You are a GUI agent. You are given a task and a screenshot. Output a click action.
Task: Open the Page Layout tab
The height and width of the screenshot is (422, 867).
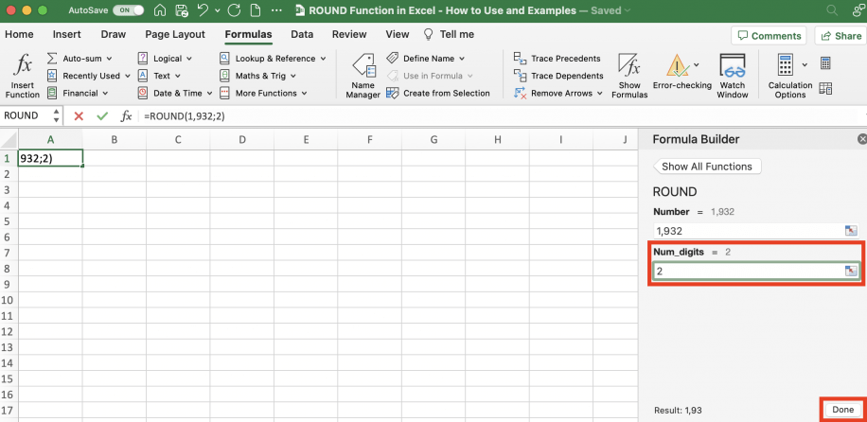coord(175,34)
